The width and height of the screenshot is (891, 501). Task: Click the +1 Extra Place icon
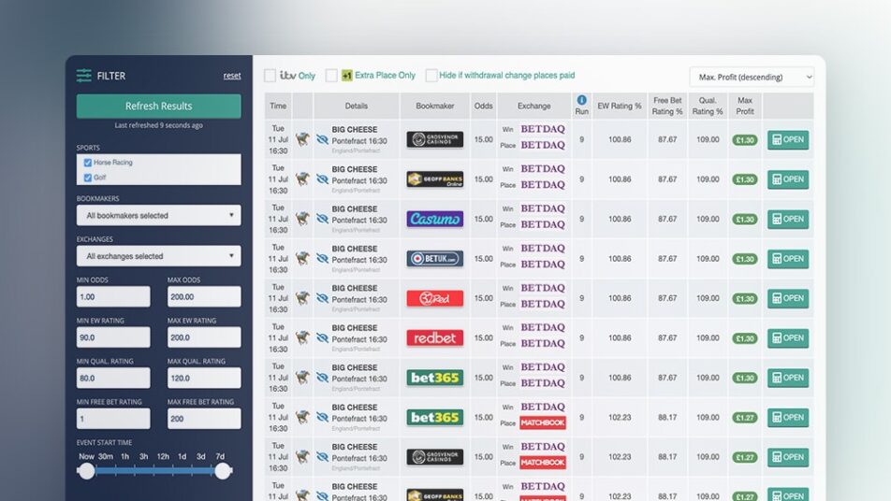click(346, 76)
